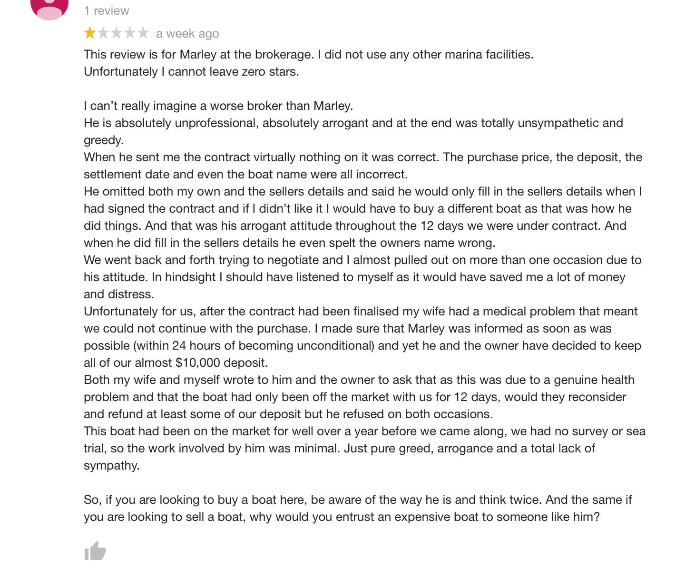Click the "a week ago" timestamp
Screen dimensions: 685x578
(187, 34)
